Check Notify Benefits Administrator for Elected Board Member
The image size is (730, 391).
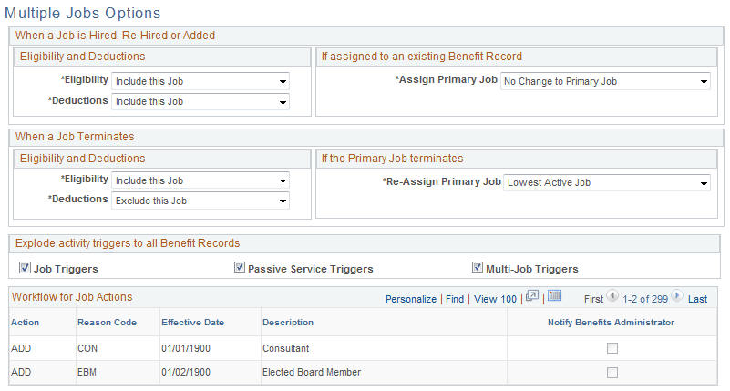click(x=612, y=373)
